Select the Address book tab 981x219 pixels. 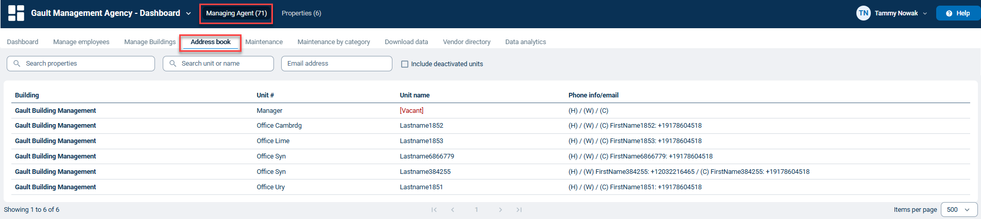211,42
